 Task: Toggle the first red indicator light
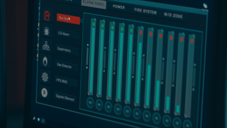pos(141,32)
